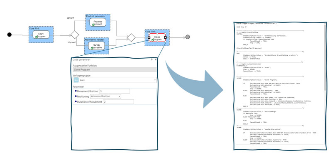
Task: Click the merge diamond before Close Program
Action: [131, 37]
